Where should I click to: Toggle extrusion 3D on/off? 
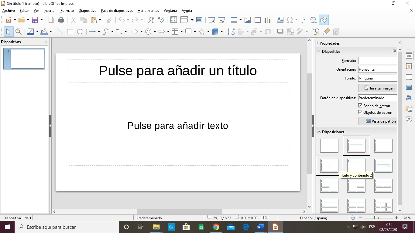[336, 32]
